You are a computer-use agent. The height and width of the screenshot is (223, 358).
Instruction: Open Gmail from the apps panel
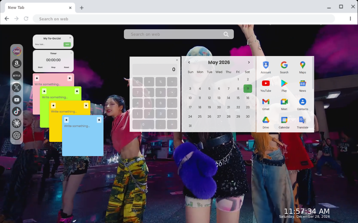(266, 104)
